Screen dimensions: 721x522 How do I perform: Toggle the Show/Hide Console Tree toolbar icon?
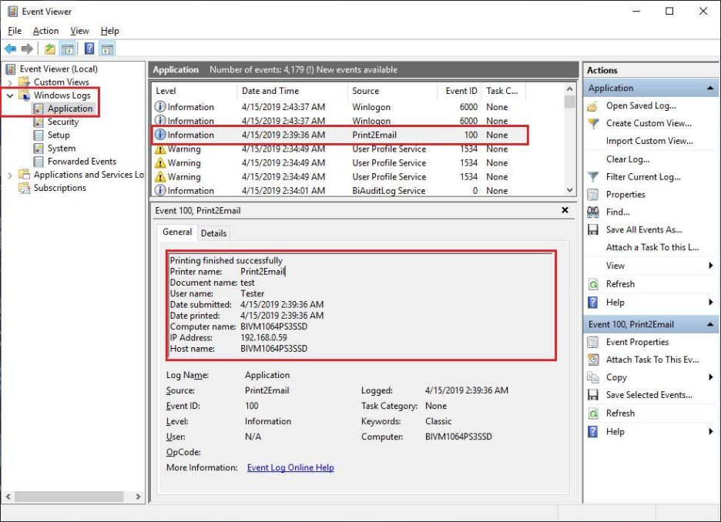[x=68, y=49]
